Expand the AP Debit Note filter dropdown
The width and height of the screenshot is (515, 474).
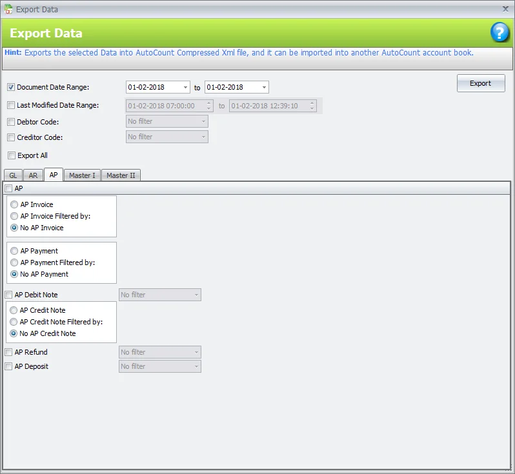click(196, 295)
